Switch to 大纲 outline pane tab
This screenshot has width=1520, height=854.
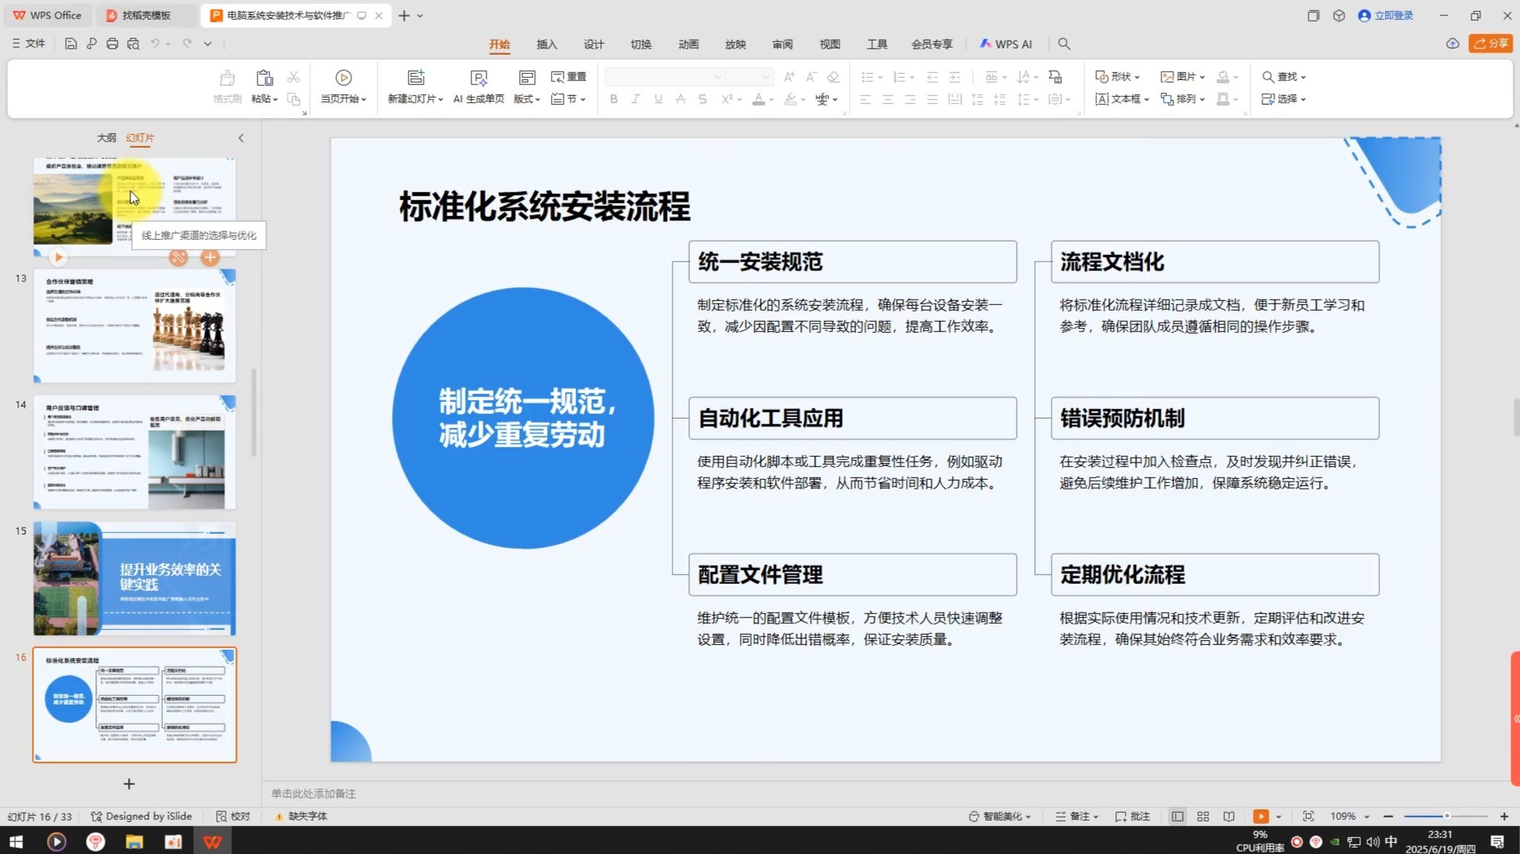(107, 138)
